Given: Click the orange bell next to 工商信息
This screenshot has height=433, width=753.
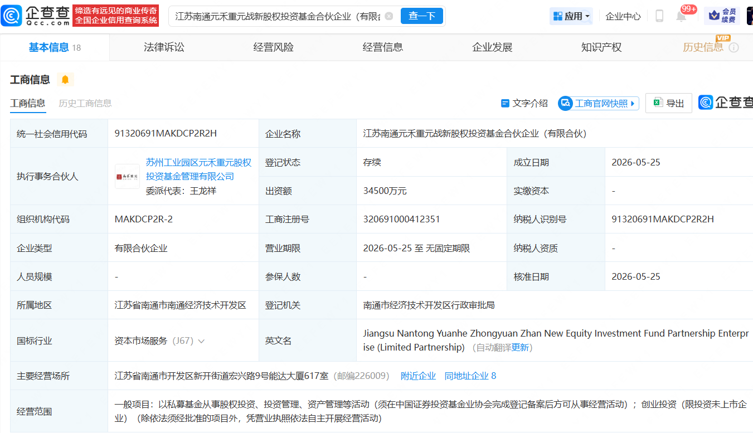Looking at the screenshot, I should coord(65,80).
